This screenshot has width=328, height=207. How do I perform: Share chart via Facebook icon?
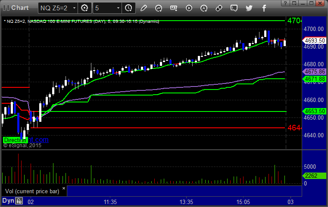[x=264, y=8]
